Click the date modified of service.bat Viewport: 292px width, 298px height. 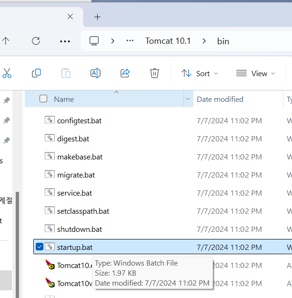(229, 193)
